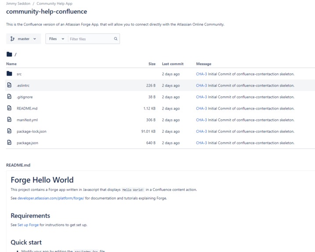Click the community-help-confluence repository title
315x252 pixels.
click(x=47, y=11)
